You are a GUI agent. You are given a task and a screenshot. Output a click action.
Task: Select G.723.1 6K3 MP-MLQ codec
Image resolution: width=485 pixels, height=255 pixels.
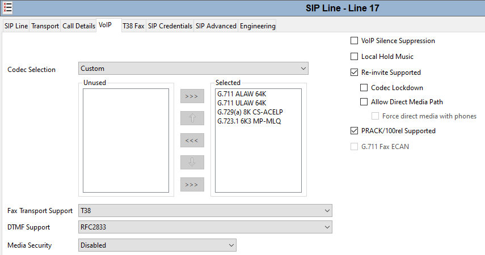click(249, 121)
